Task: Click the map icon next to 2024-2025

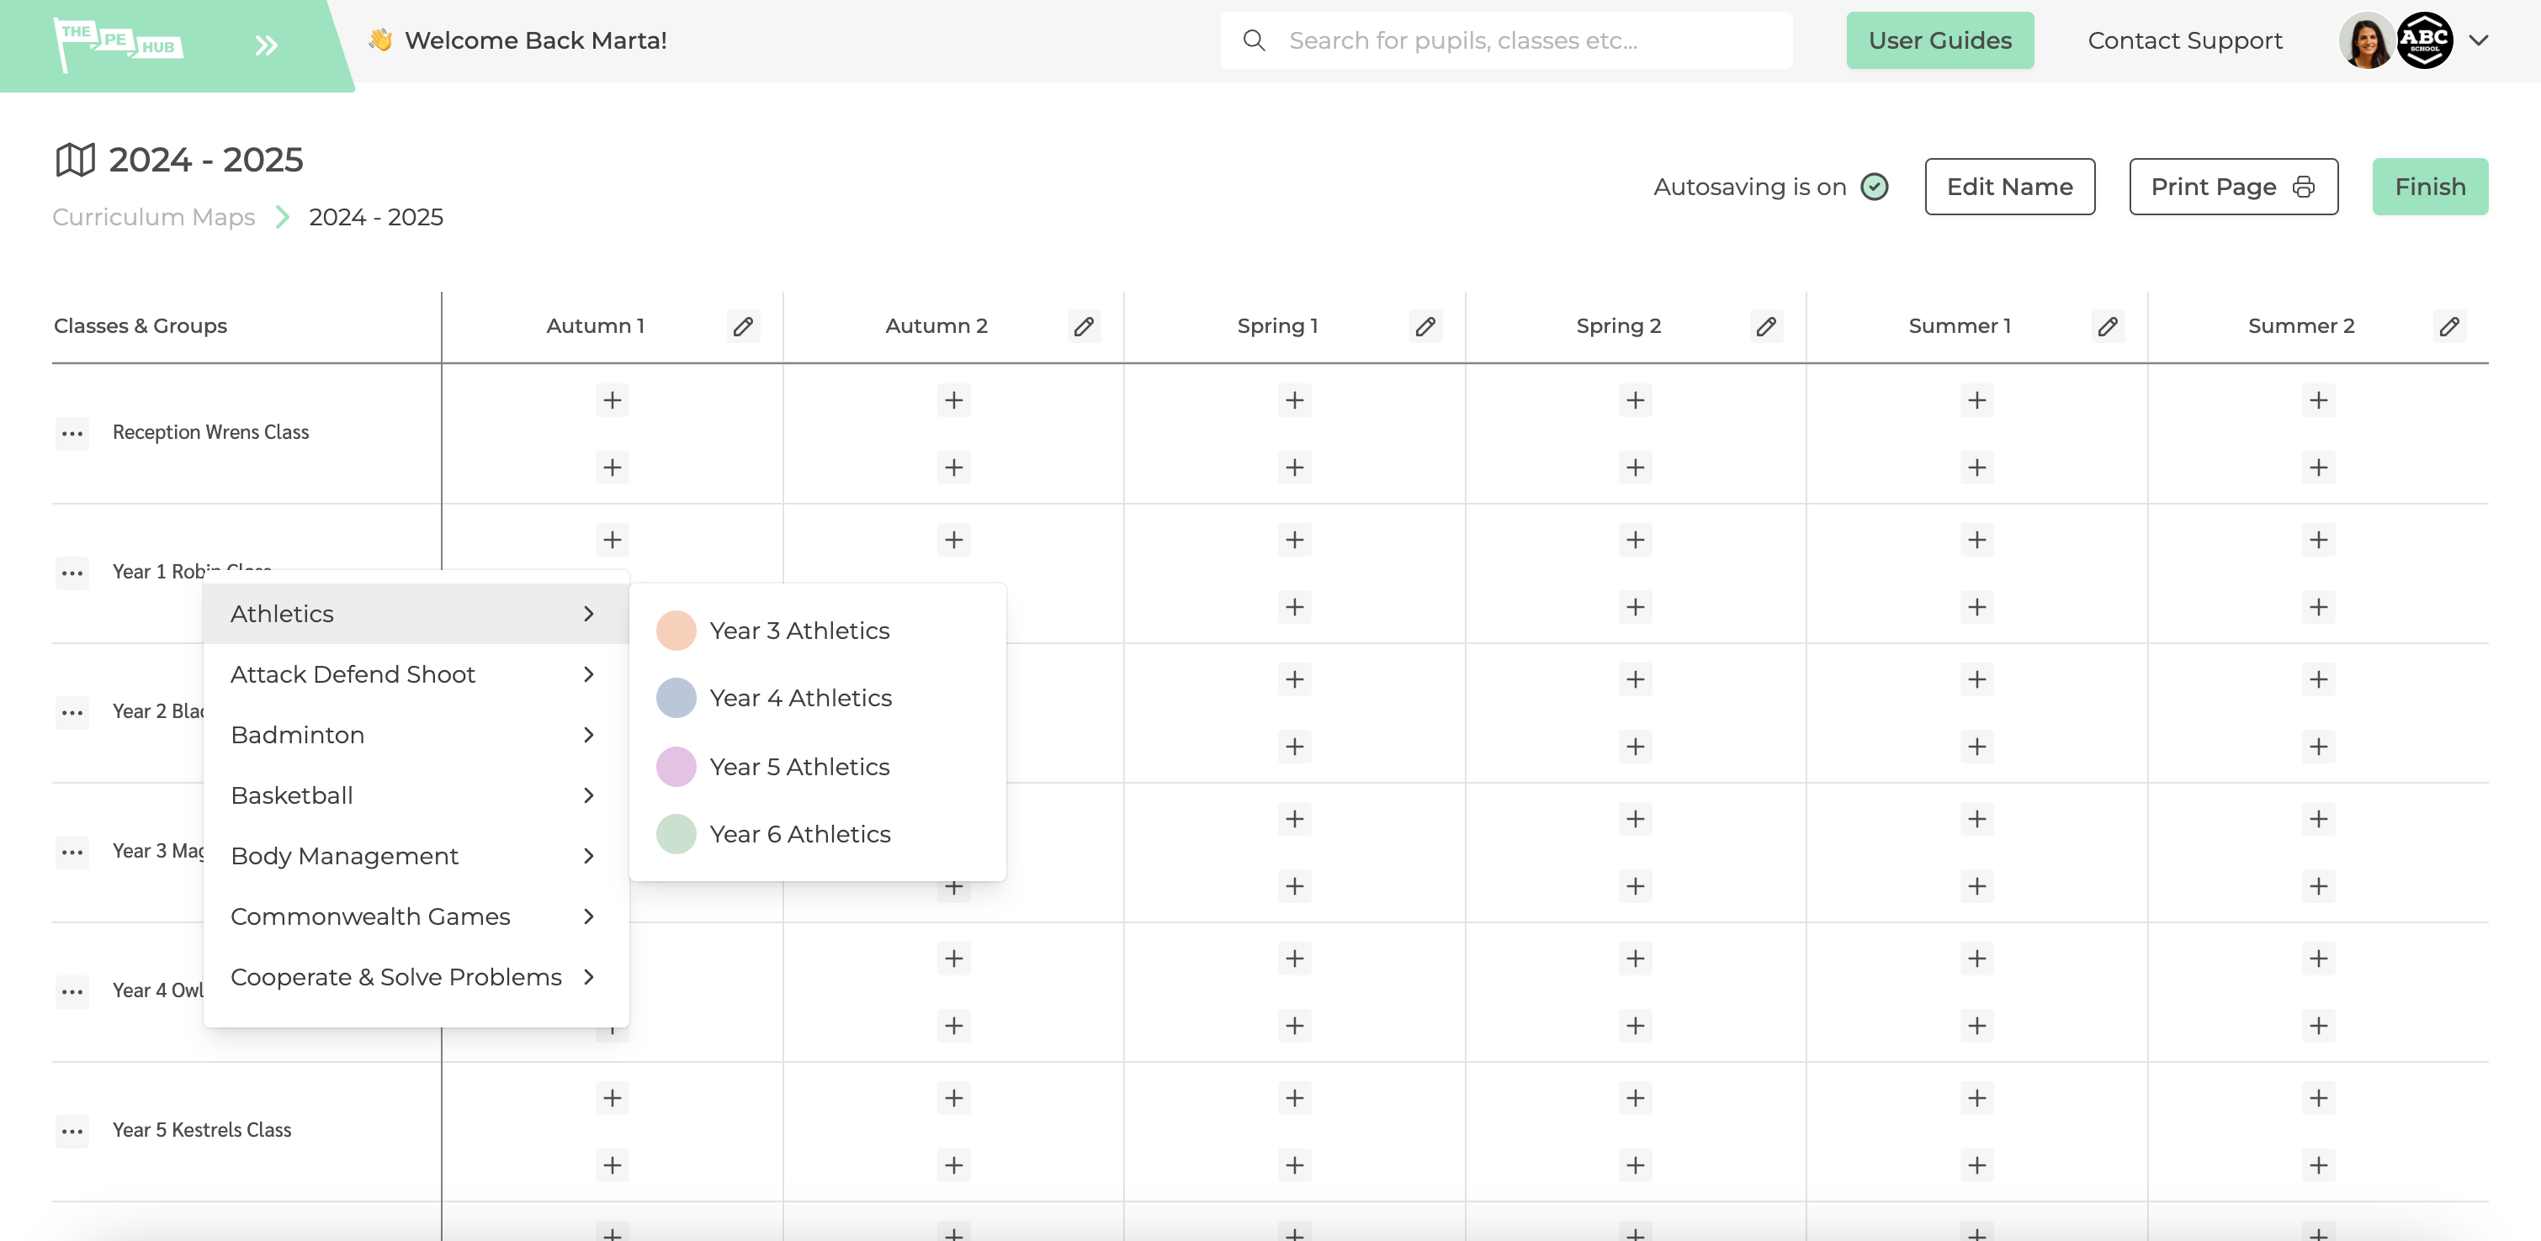Action: [75, 159]
